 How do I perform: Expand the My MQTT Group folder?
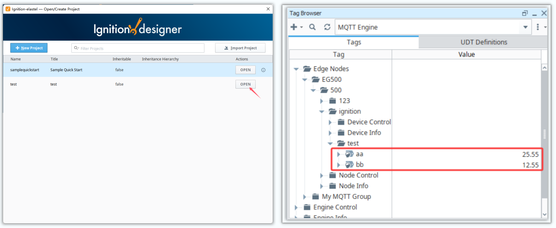click(304, 197)
